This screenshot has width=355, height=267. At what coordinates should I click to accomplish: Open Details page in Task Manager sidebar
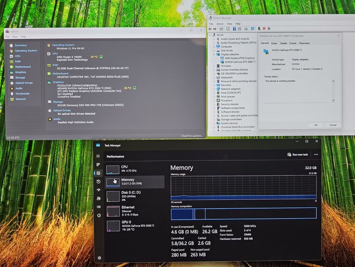[x=99, y=207]
